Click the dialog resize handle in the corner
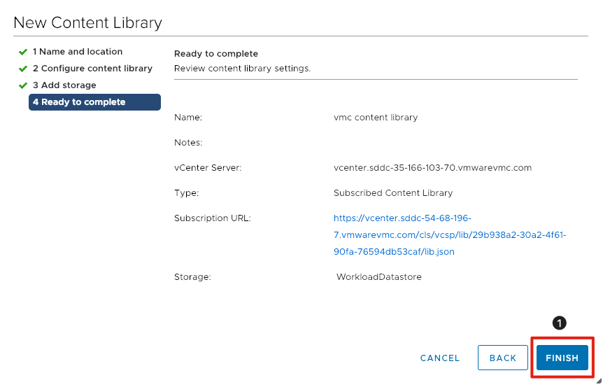 [x=598, y=381]
